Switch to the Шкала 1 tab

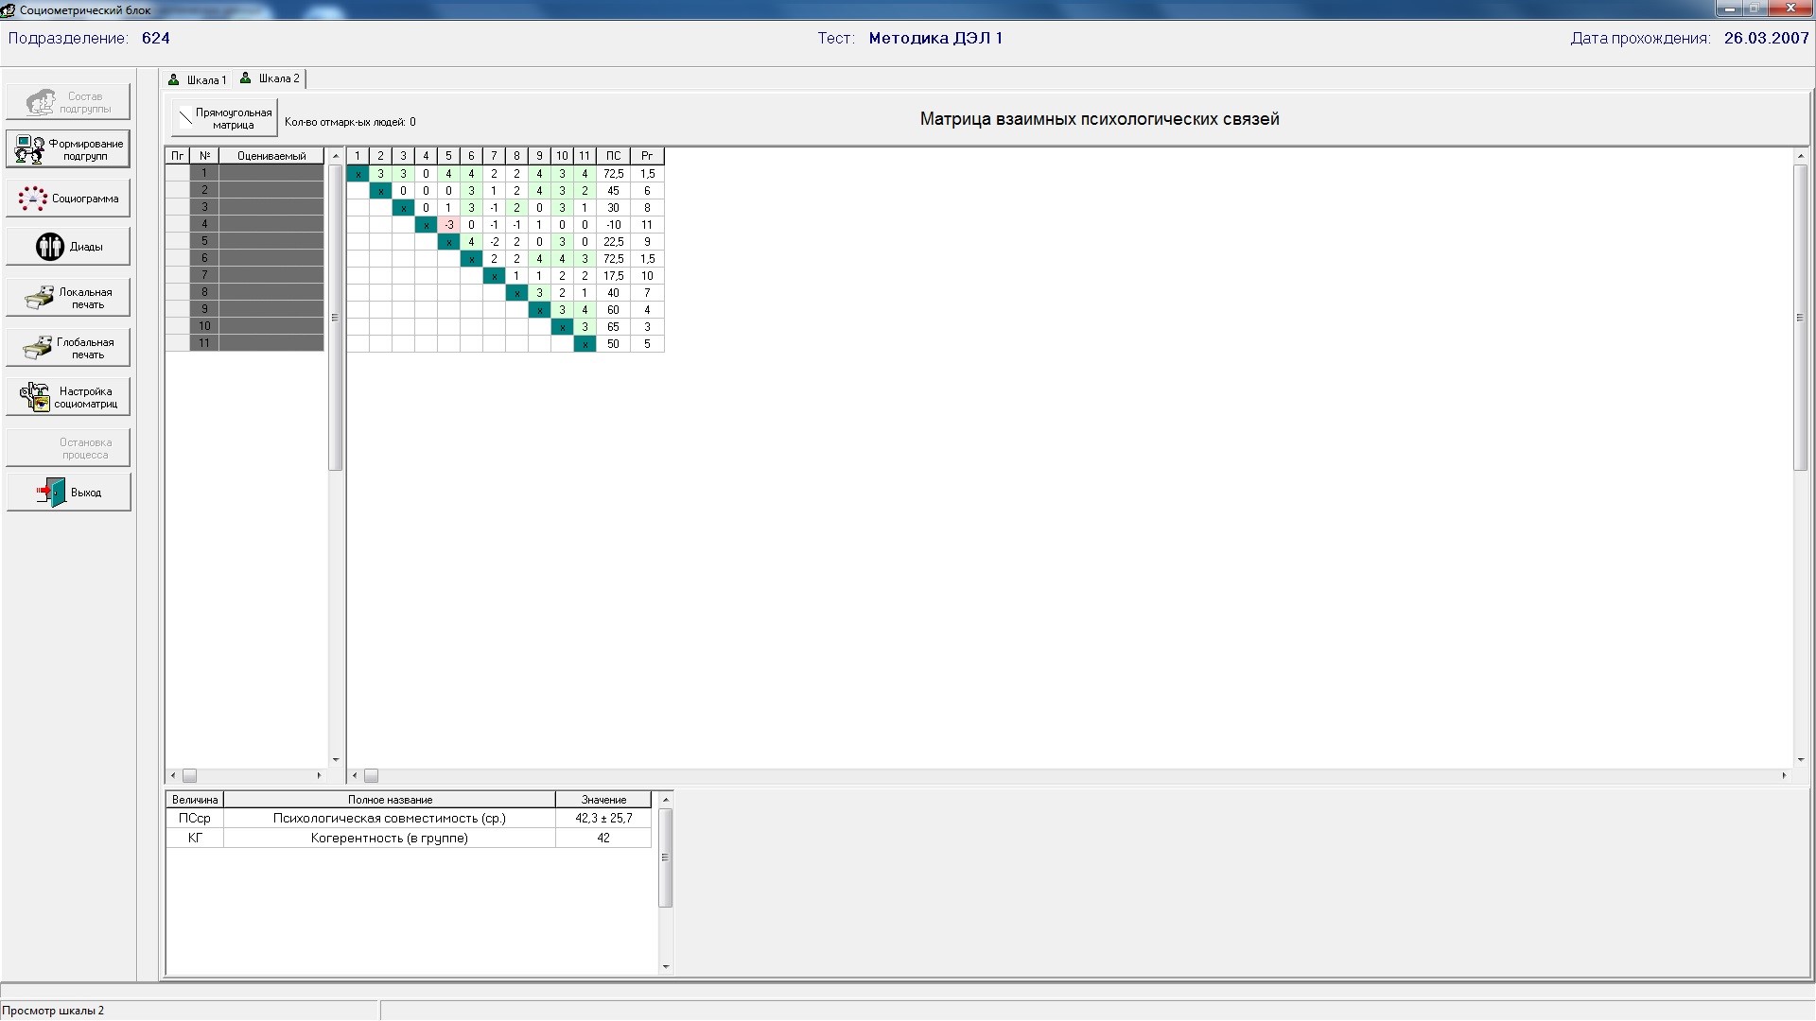pyautogui.click(x=198, y=79)
